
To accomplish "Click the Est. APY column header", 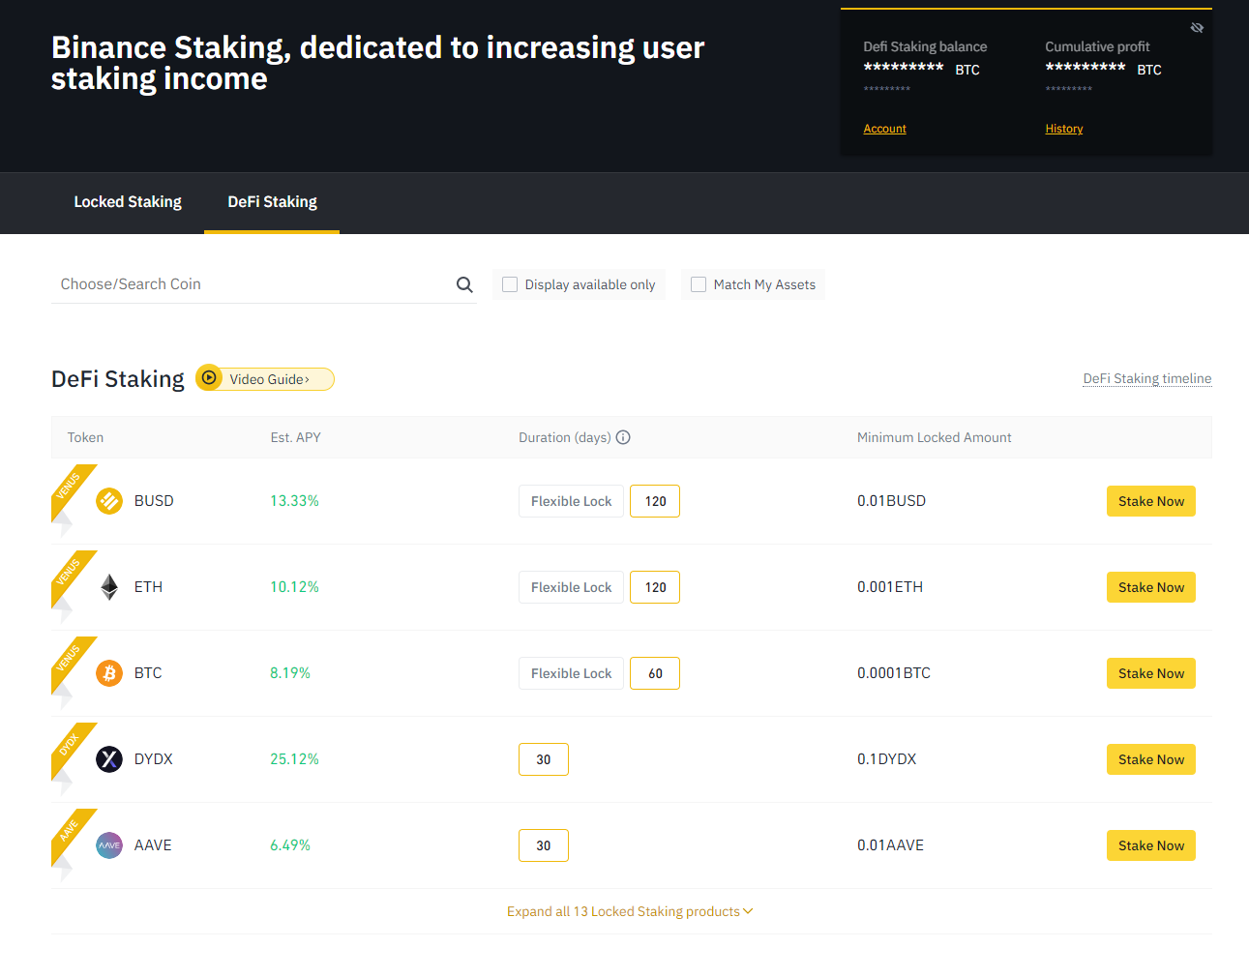I will coord(295,437).
